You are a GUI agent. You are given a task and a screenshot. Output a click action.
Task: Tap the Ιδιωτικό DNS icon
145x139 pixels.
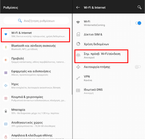[x=78, y=90]
